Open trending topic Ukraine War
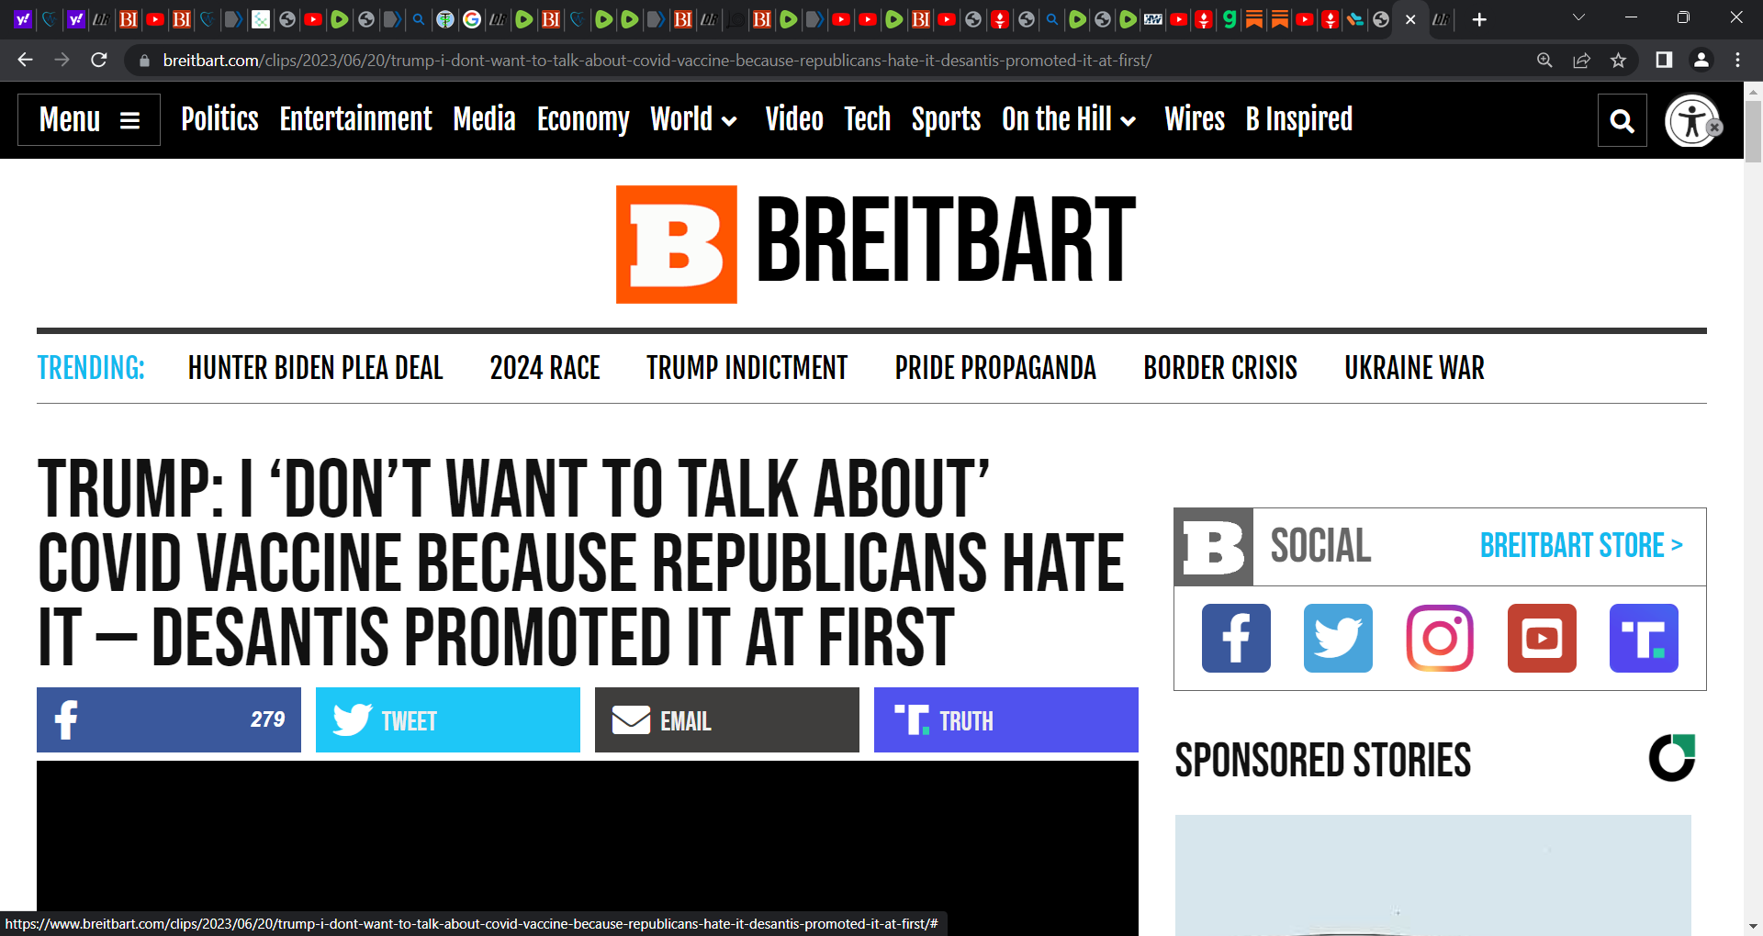 [x=1414, y=368]
